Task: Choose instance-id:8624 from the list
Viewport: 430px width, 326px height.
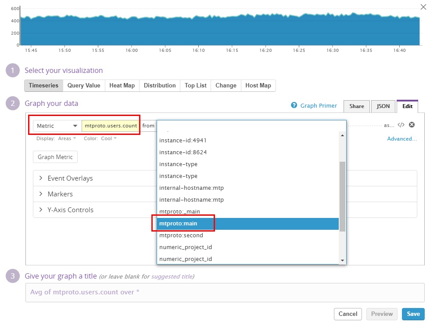Action: click(248, 152)
